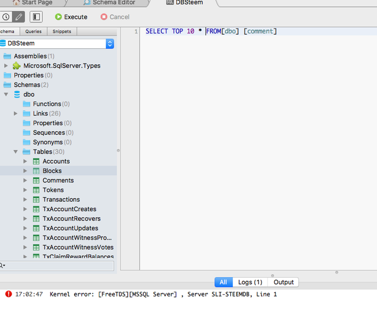This screenshot has width=377, height=313.
Task: Select the dbo schema database icon
Action: click(x=17, y=94)
